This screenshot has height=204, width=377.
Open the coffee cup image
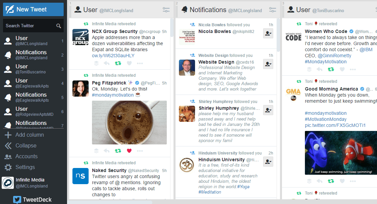pyautogui.click(x=129, y=123)
